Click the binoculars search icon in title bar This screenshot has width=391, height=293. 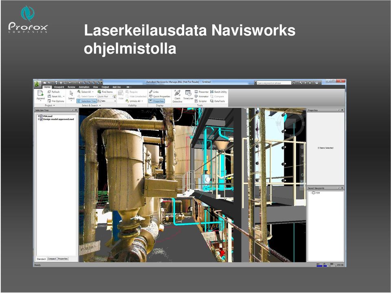(x=294, y=83)
